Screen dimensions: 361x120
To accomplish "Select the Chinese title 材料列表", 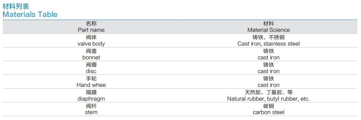I will pos(16,6).
